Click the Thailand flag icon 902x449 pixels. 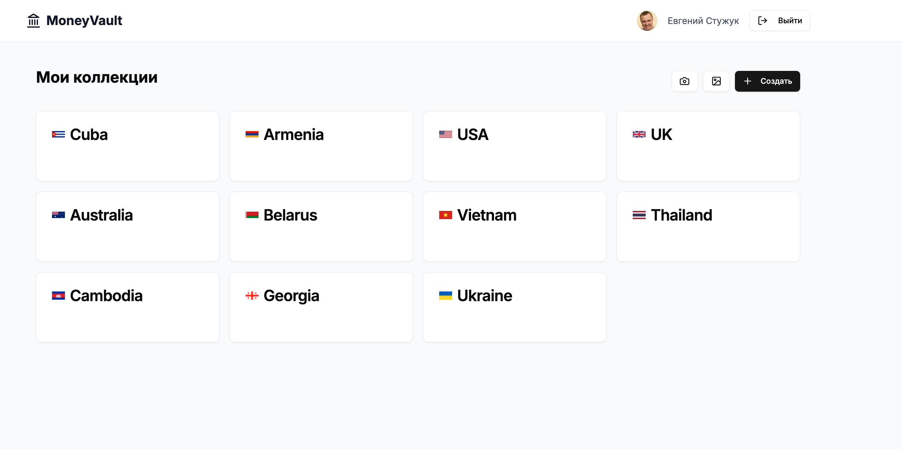(x=639, y=215)
